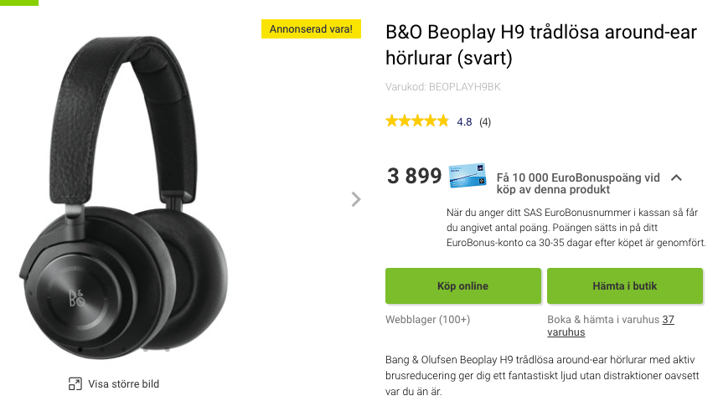Click the Annonserad vara! badge
Image resolution: width=718 pixels, height=401 pixels.
pyautogui.click(x=312, y=29)
